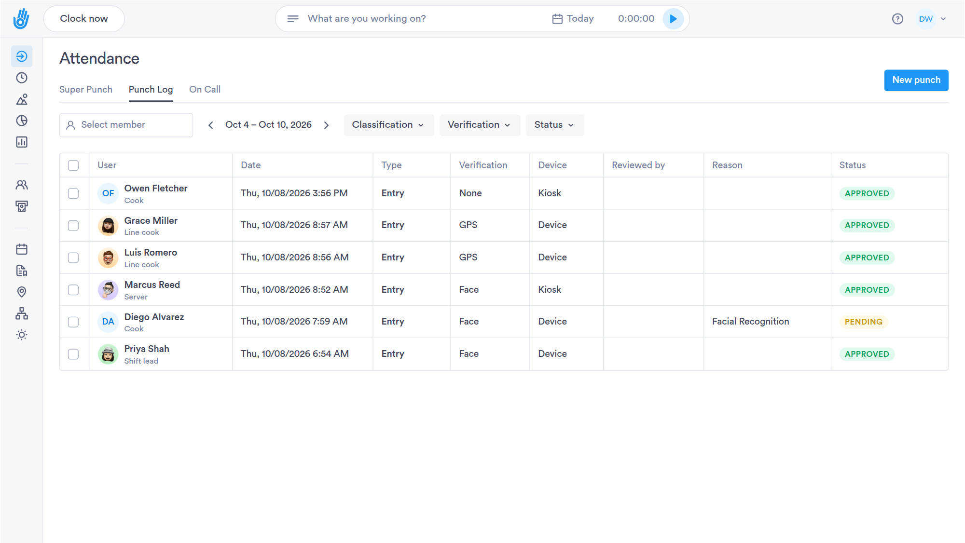Expand the Status filter dropdown
The width and height of the screenshot is (965, 543).
554,125
